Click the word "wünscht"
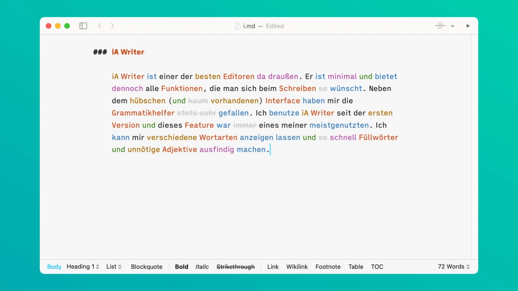This screenshot has width=518, height=291. (x=346, y=89)
